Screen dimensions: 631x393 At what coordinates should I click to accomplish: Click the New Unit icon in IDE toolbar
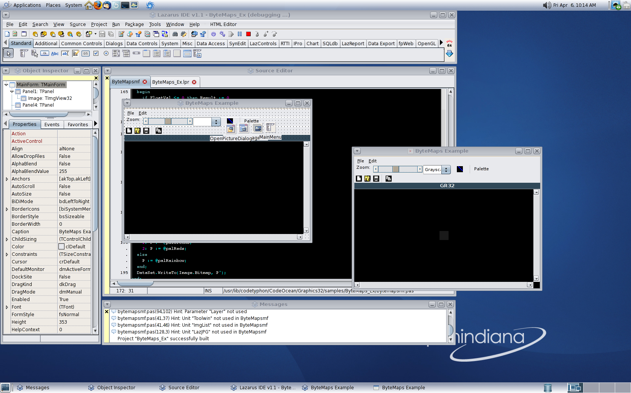click(x=15, y=34)
